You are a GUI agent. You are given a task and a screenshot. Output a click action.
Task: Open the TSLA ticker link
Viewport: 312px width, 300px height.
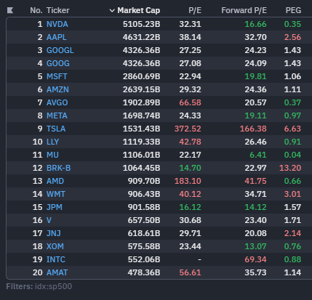tap(56, 129)
